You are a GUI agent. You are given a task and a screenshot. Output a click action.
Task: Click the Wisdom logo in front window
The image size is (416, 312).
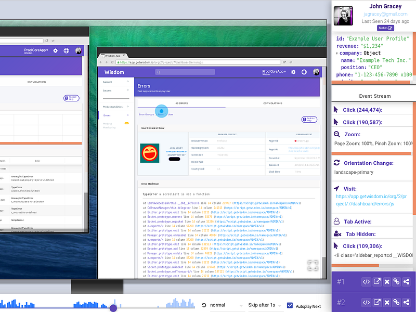point(114,72)
